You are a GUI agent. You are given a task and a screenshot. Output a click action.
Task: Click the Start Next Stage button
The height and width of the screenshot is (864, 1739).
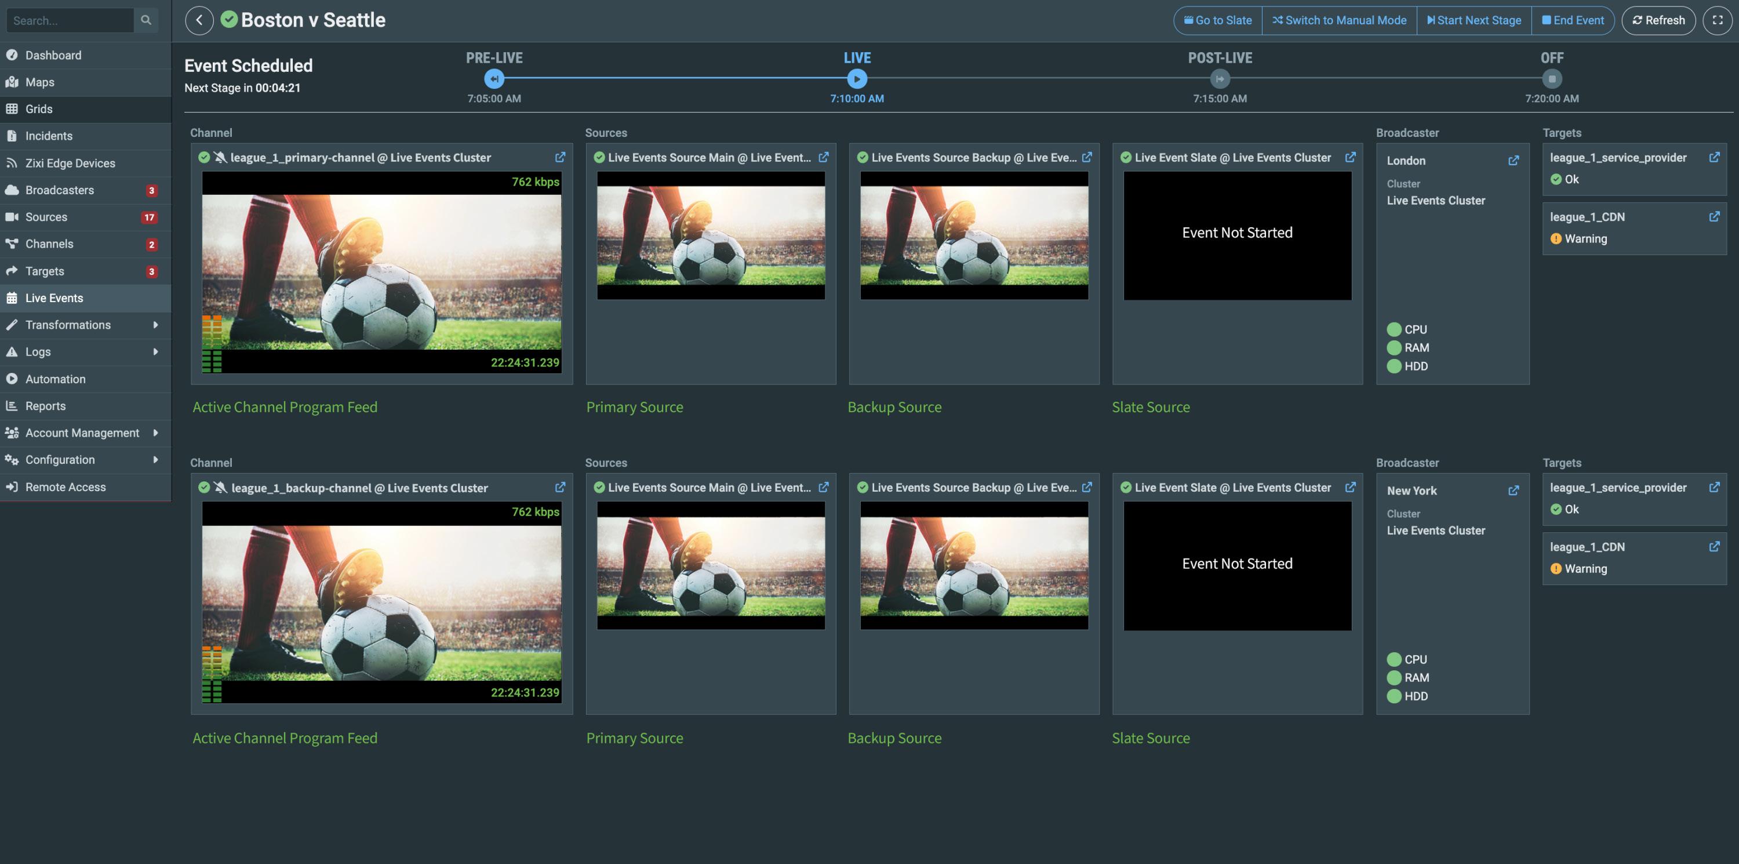click(x=1474, y=20)
